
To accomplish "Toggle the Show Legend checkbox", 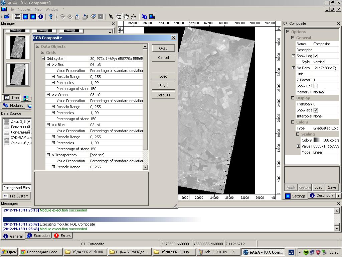I will [x=316, y=56].
